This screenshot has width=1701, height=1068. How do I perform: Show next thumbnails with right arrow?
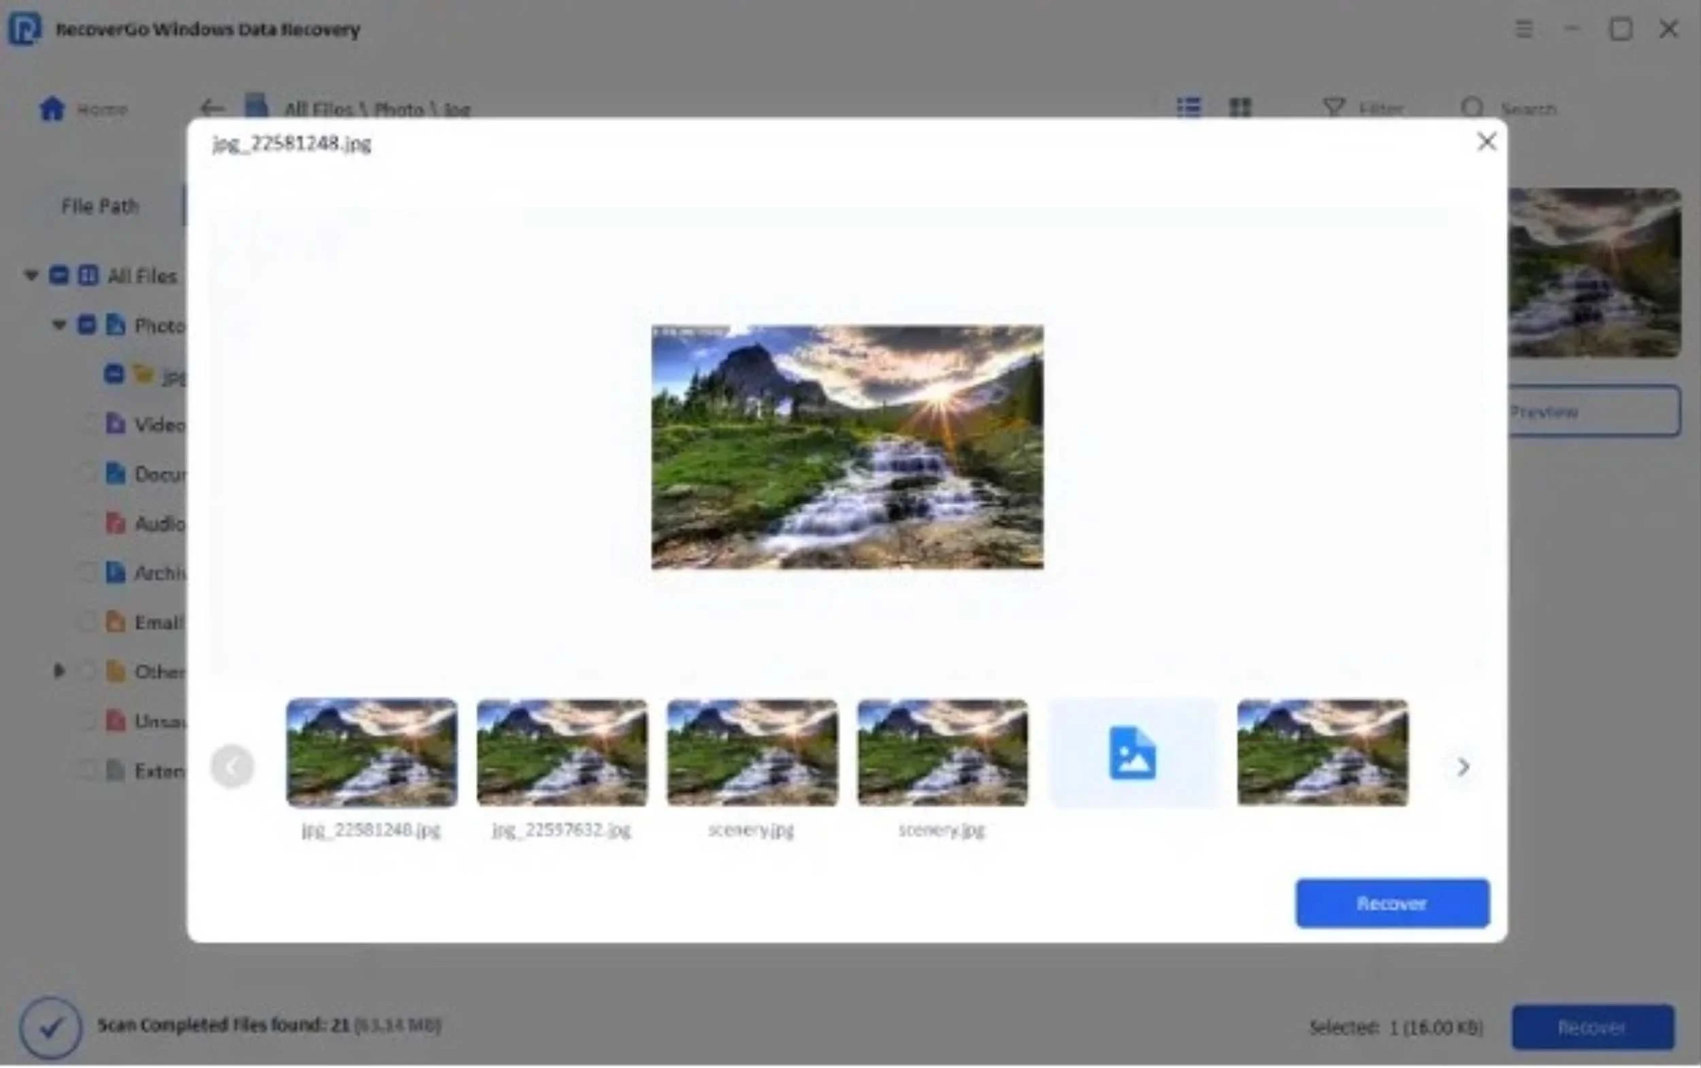click(1463, 767)
